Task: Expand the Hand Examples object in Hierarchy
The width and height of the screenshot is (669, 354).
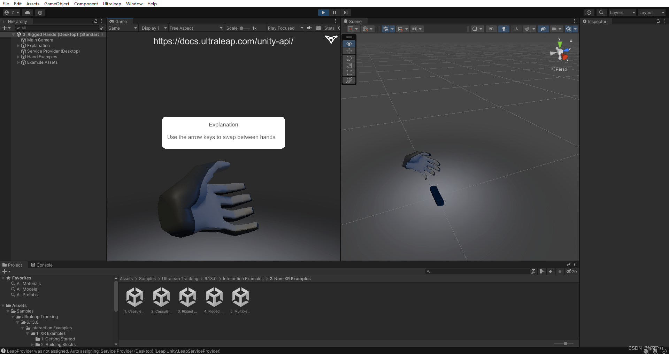Action: pyautogui.click(x=18, y=57)
